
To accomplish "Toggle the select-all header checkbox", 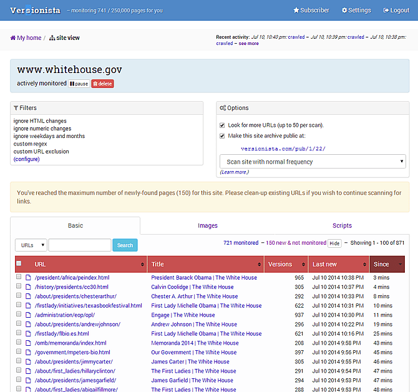I will pos(19,263).
